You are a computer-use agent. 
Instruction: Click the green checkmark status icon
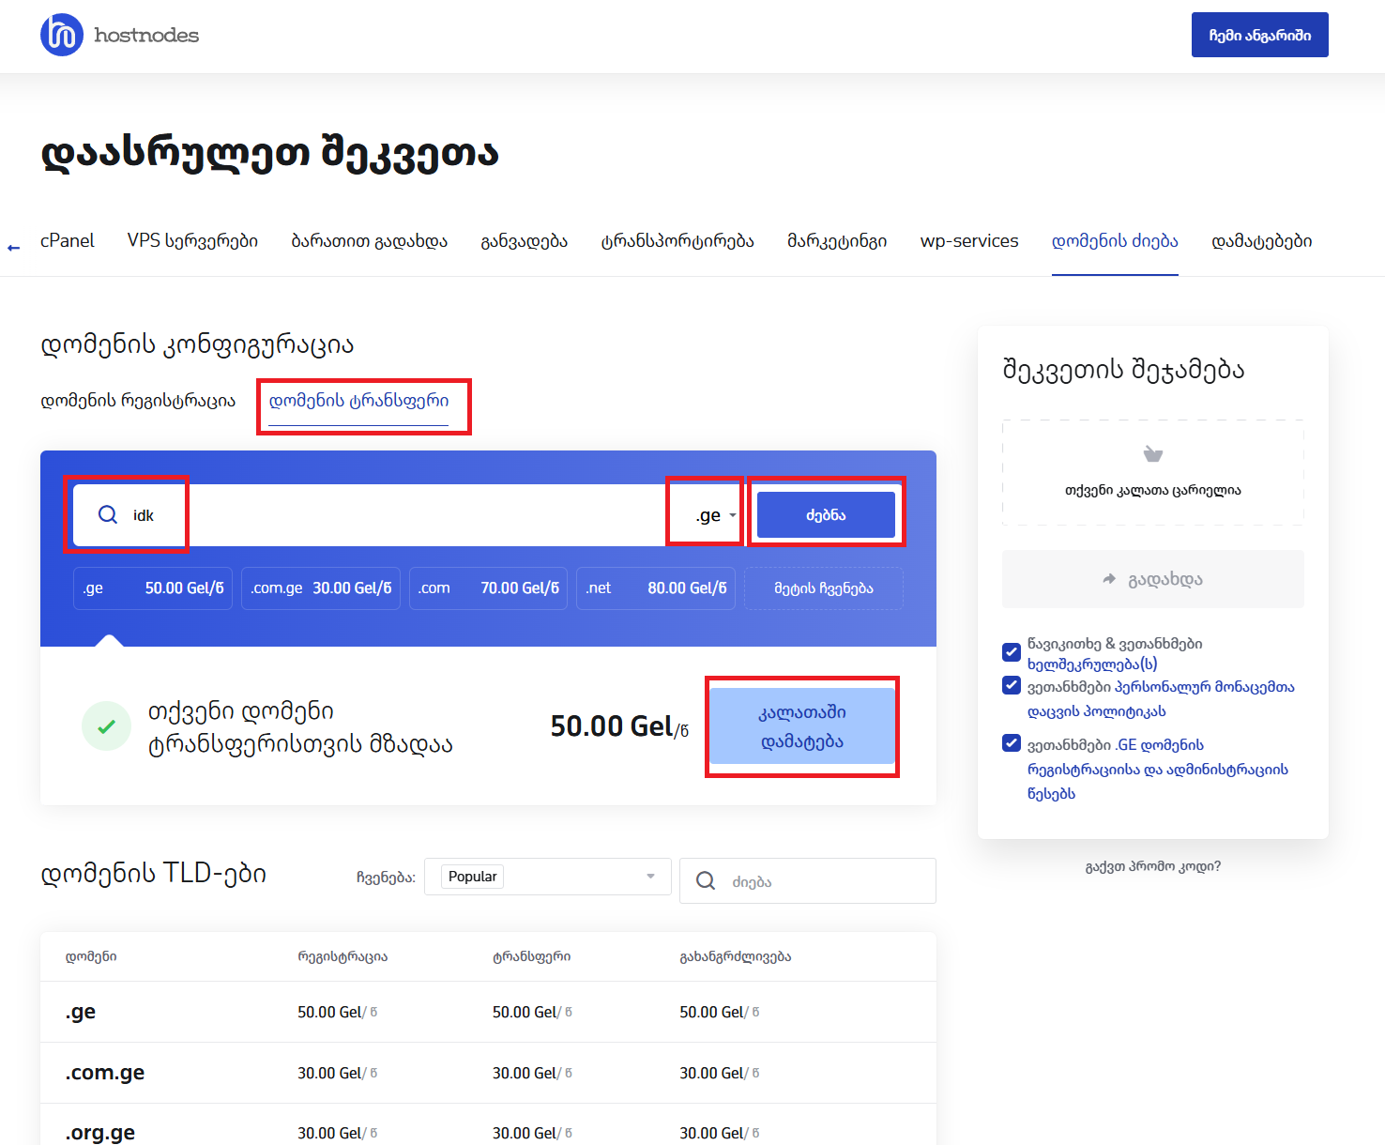pos(106,726)
